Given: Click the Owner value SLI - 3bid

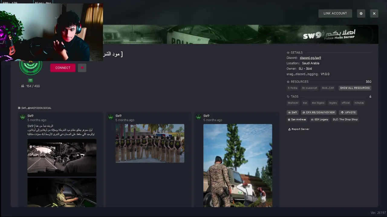Looking at the screenshot, I should coord(305,69).
